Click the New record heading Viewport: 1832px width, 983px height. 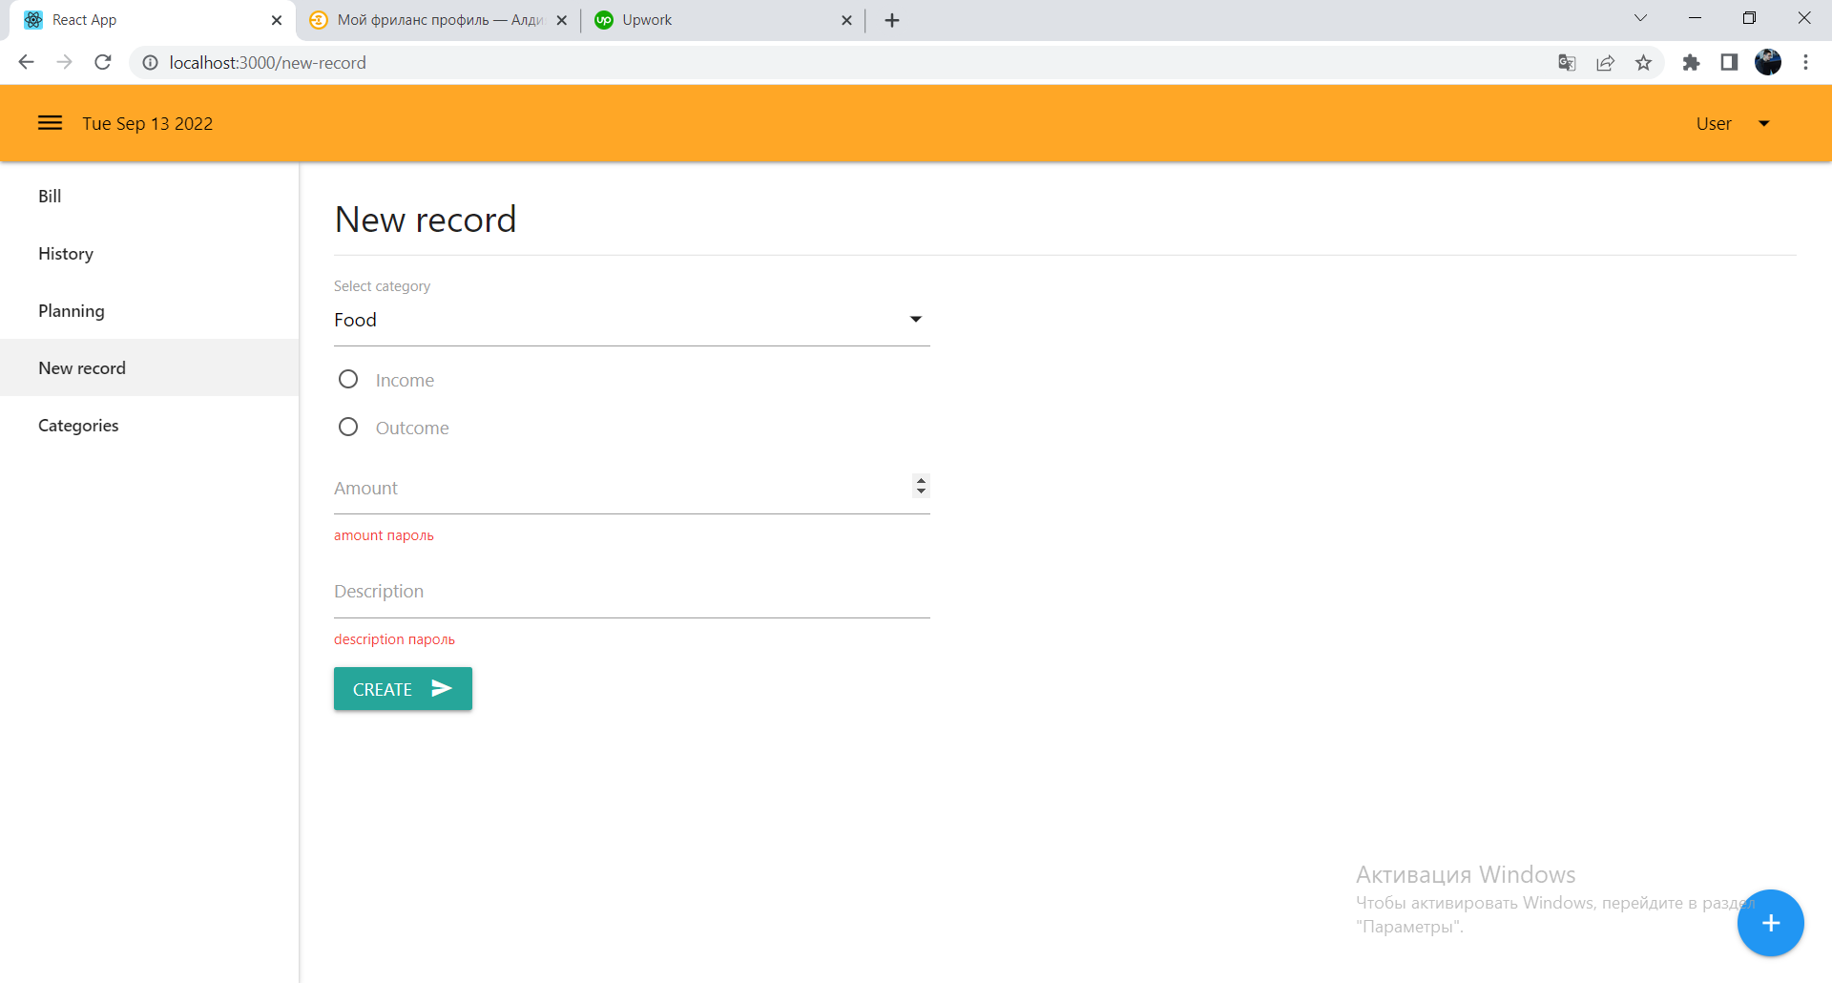(426, 220)
